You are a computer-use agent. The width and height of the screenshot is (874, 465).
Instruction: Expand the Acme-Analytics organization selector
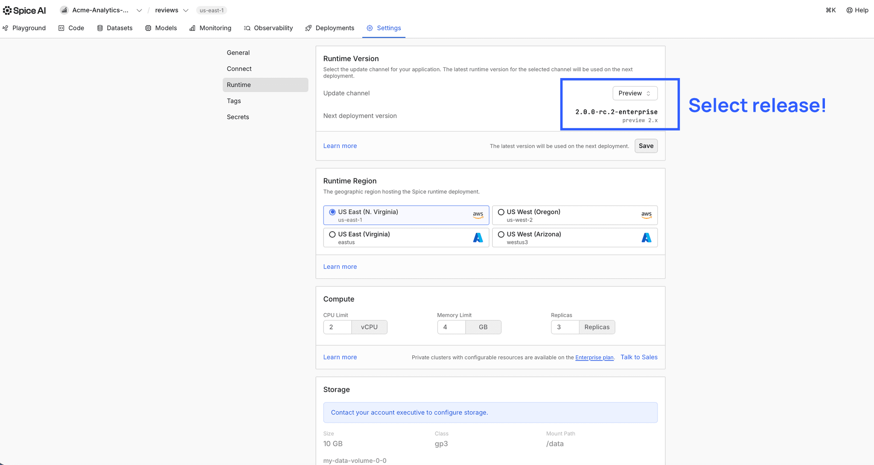point(139,10)
